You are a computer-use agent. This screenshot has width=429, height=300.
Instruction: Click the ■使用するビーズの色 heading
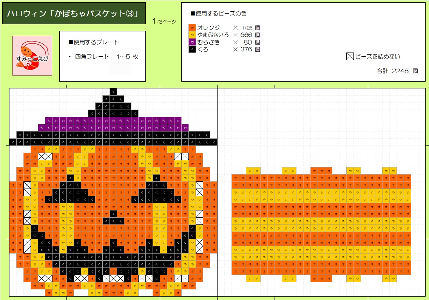point(218,14)
